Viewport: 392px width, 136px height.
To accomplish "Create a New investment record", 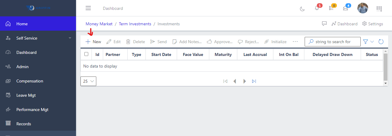I will coord(93,42).
